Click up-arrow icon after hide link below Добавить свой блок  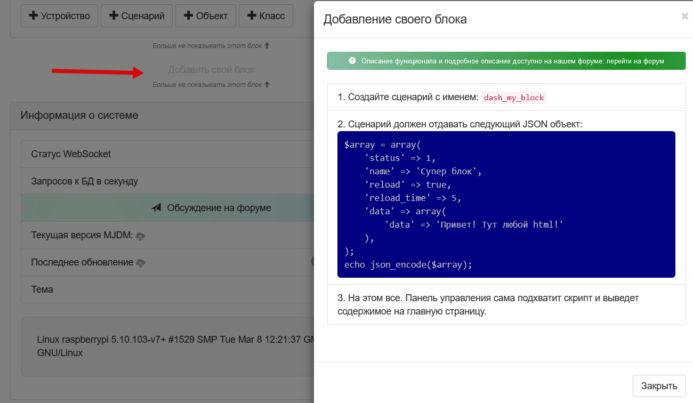pos(267,84)
